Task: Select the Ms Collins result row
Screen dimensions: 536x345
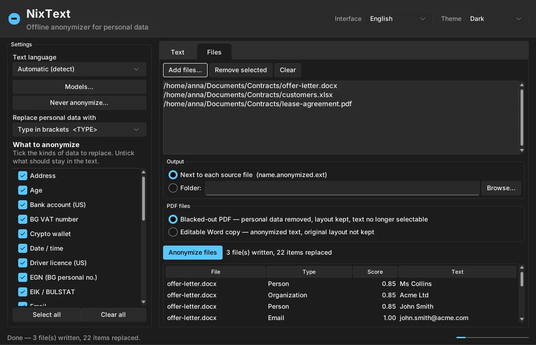Action: pyautogui.click(x=341, y=284)
